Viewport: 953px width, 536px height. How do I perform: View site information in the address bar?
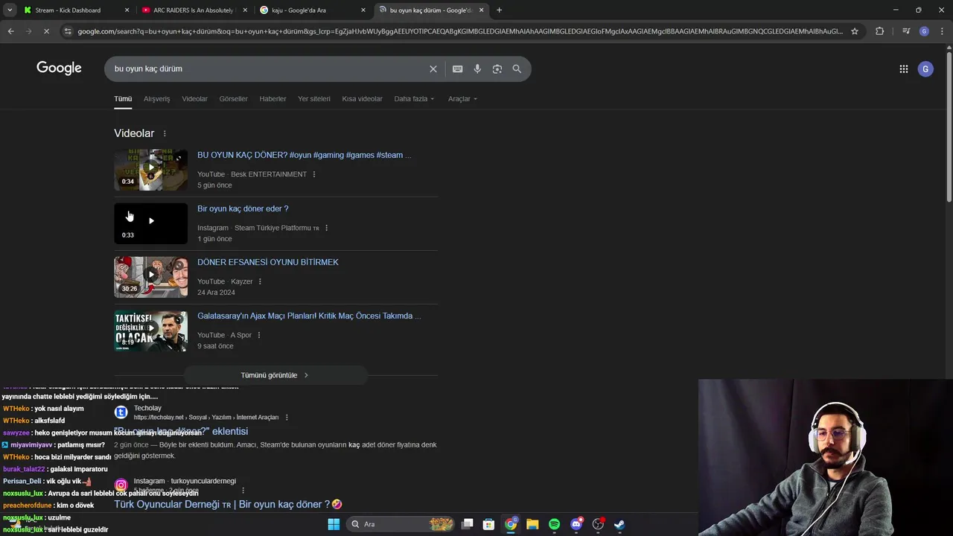68,31
